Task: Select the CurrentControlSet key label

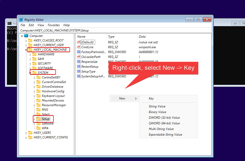Action: 54,82
